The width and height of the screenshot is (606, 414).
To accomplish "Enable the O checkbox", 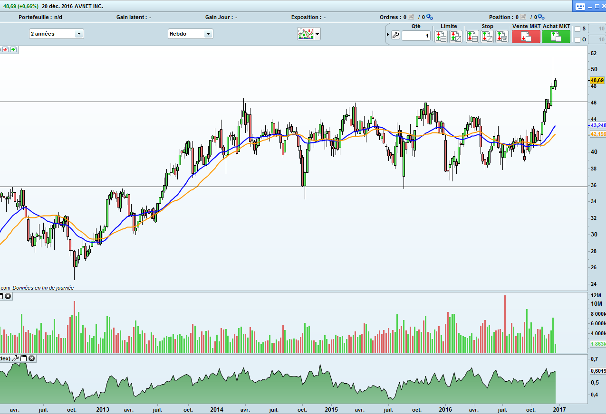I will pos(577,40).
